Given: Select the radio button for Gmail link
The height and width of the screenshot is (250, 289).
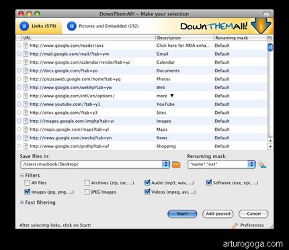Looking at the screenshot, I should tap(19, 54).
